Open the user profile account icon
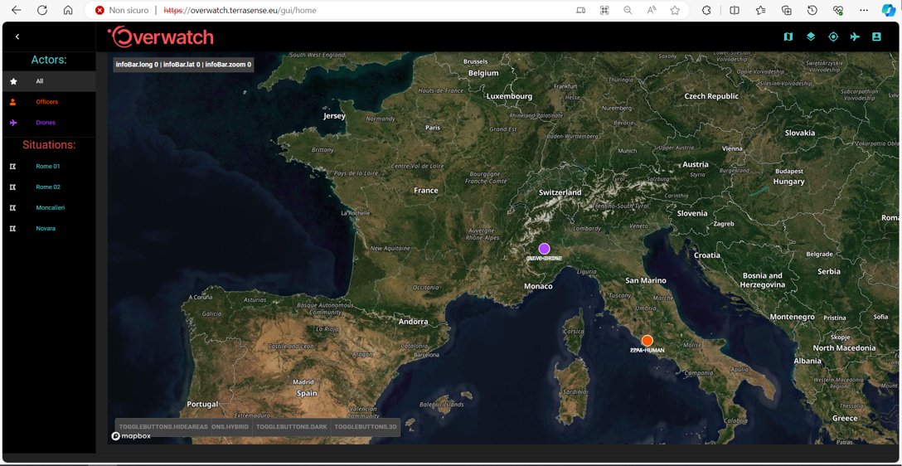This screenshot has width=902, height=466. (x=876, y=37)
